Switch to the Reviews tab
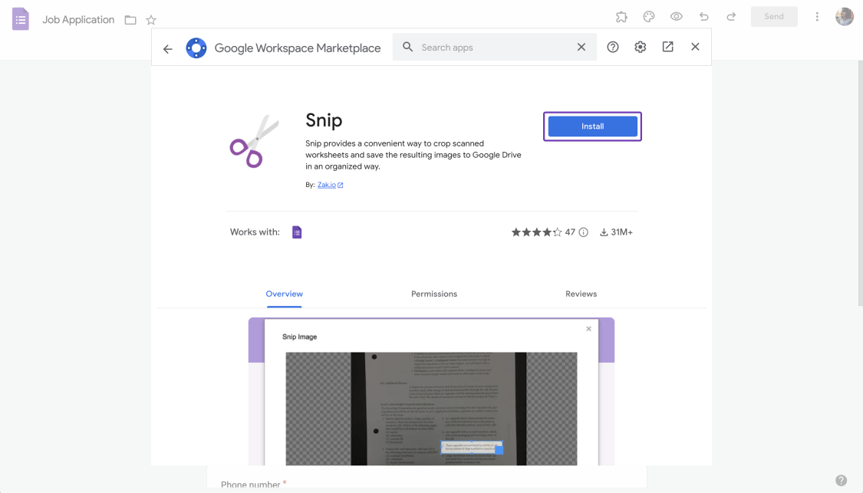 coord(581,294)
